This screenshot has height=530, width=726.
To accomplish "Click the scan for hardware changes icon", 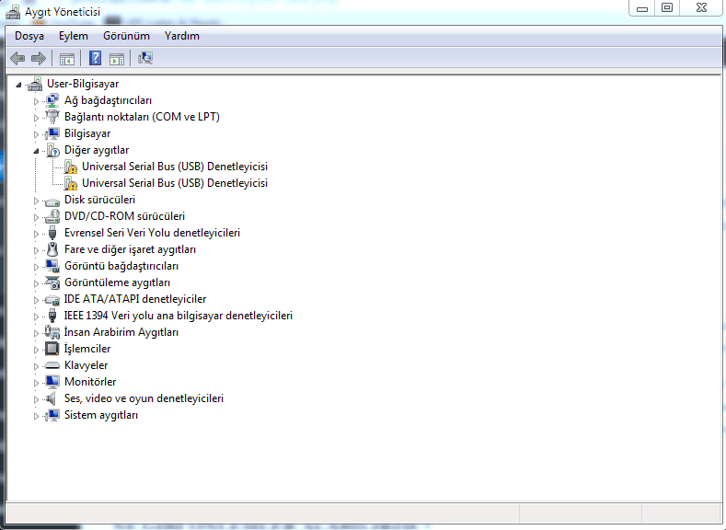I will pyautogui.click(x=145, y=59).
